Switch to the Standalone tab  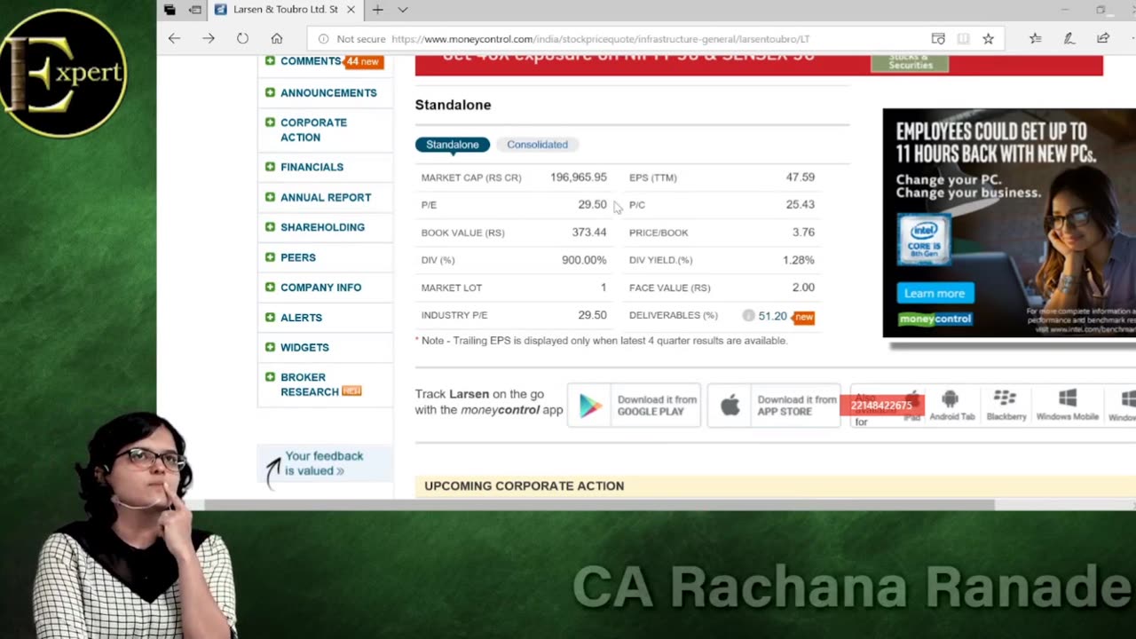(452, 145)
